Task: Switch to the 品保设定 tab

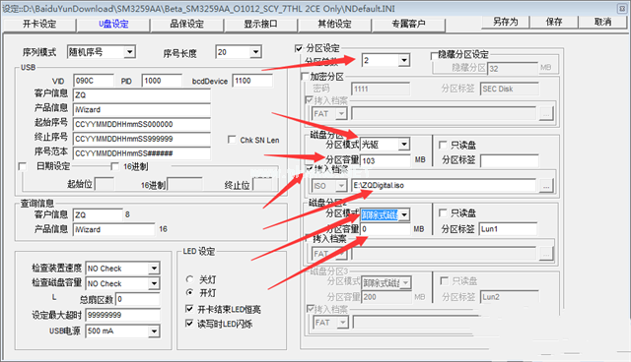Action: coord(187,24)
